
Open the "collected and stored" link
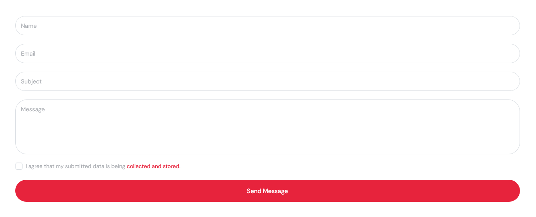153,166
